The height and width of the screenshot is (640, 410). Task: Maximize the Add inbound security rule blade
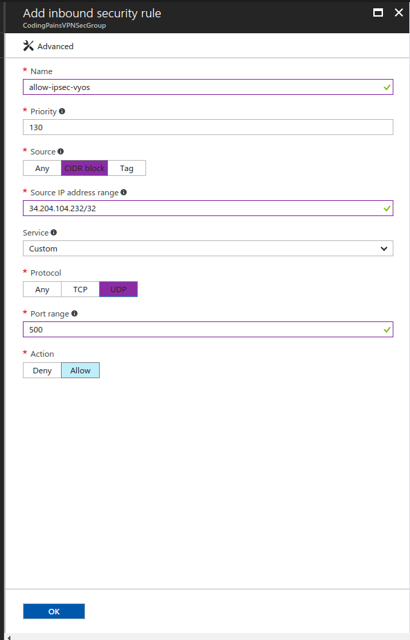(x=378, y=12)
